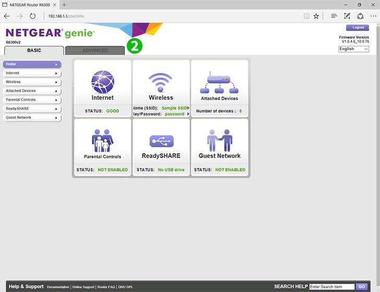
Task: Open reading view icon
Action: [x=306, y=16]
